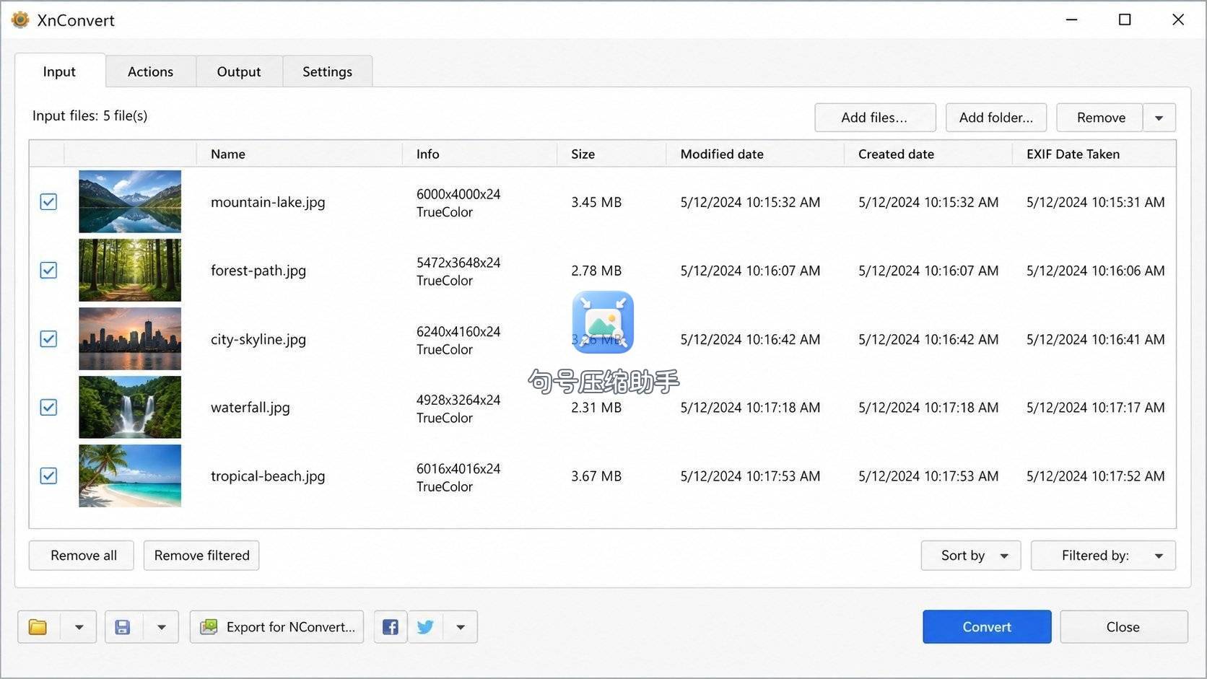Click modified date 5/12/2024 10:17:53 AM

tap(751, 476)
